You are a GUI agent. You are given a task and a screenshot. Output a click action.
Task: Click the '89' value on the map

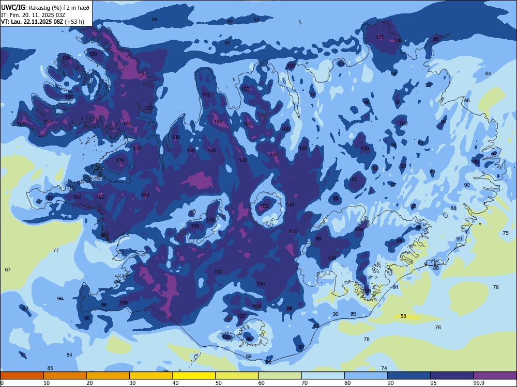coord(249,357)
